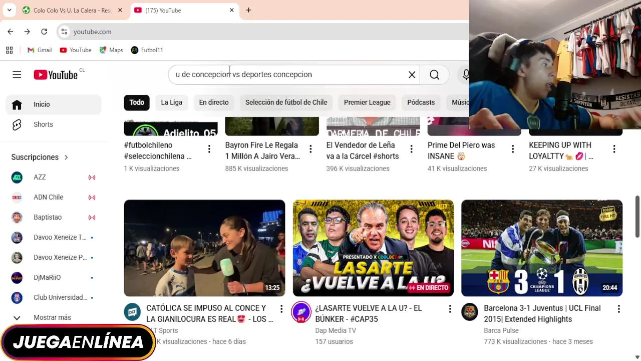Close the (175) YouTube tab
This screenshot has height=361, width=641.
pyautogui.click(x=231, y=10)
